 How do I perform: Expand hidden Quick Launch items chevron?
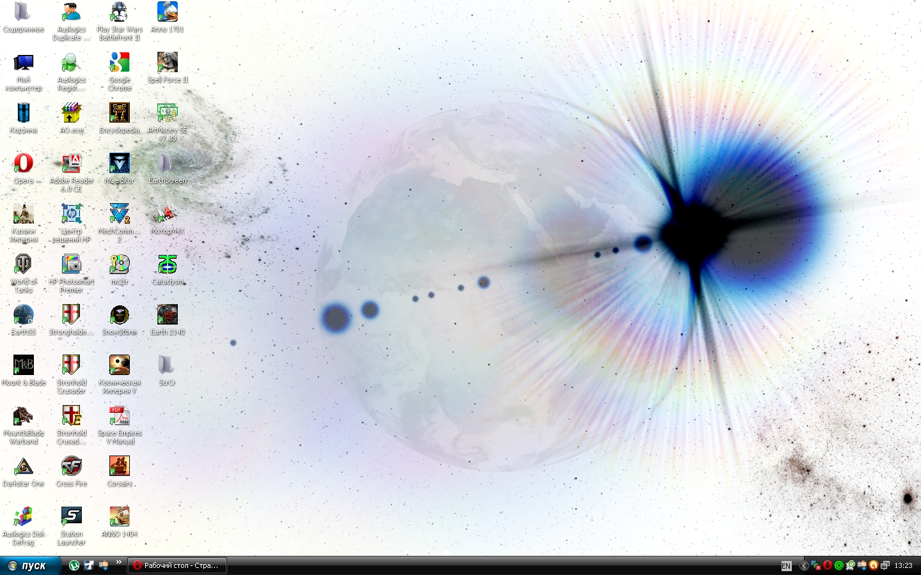(x=118, y=563)
